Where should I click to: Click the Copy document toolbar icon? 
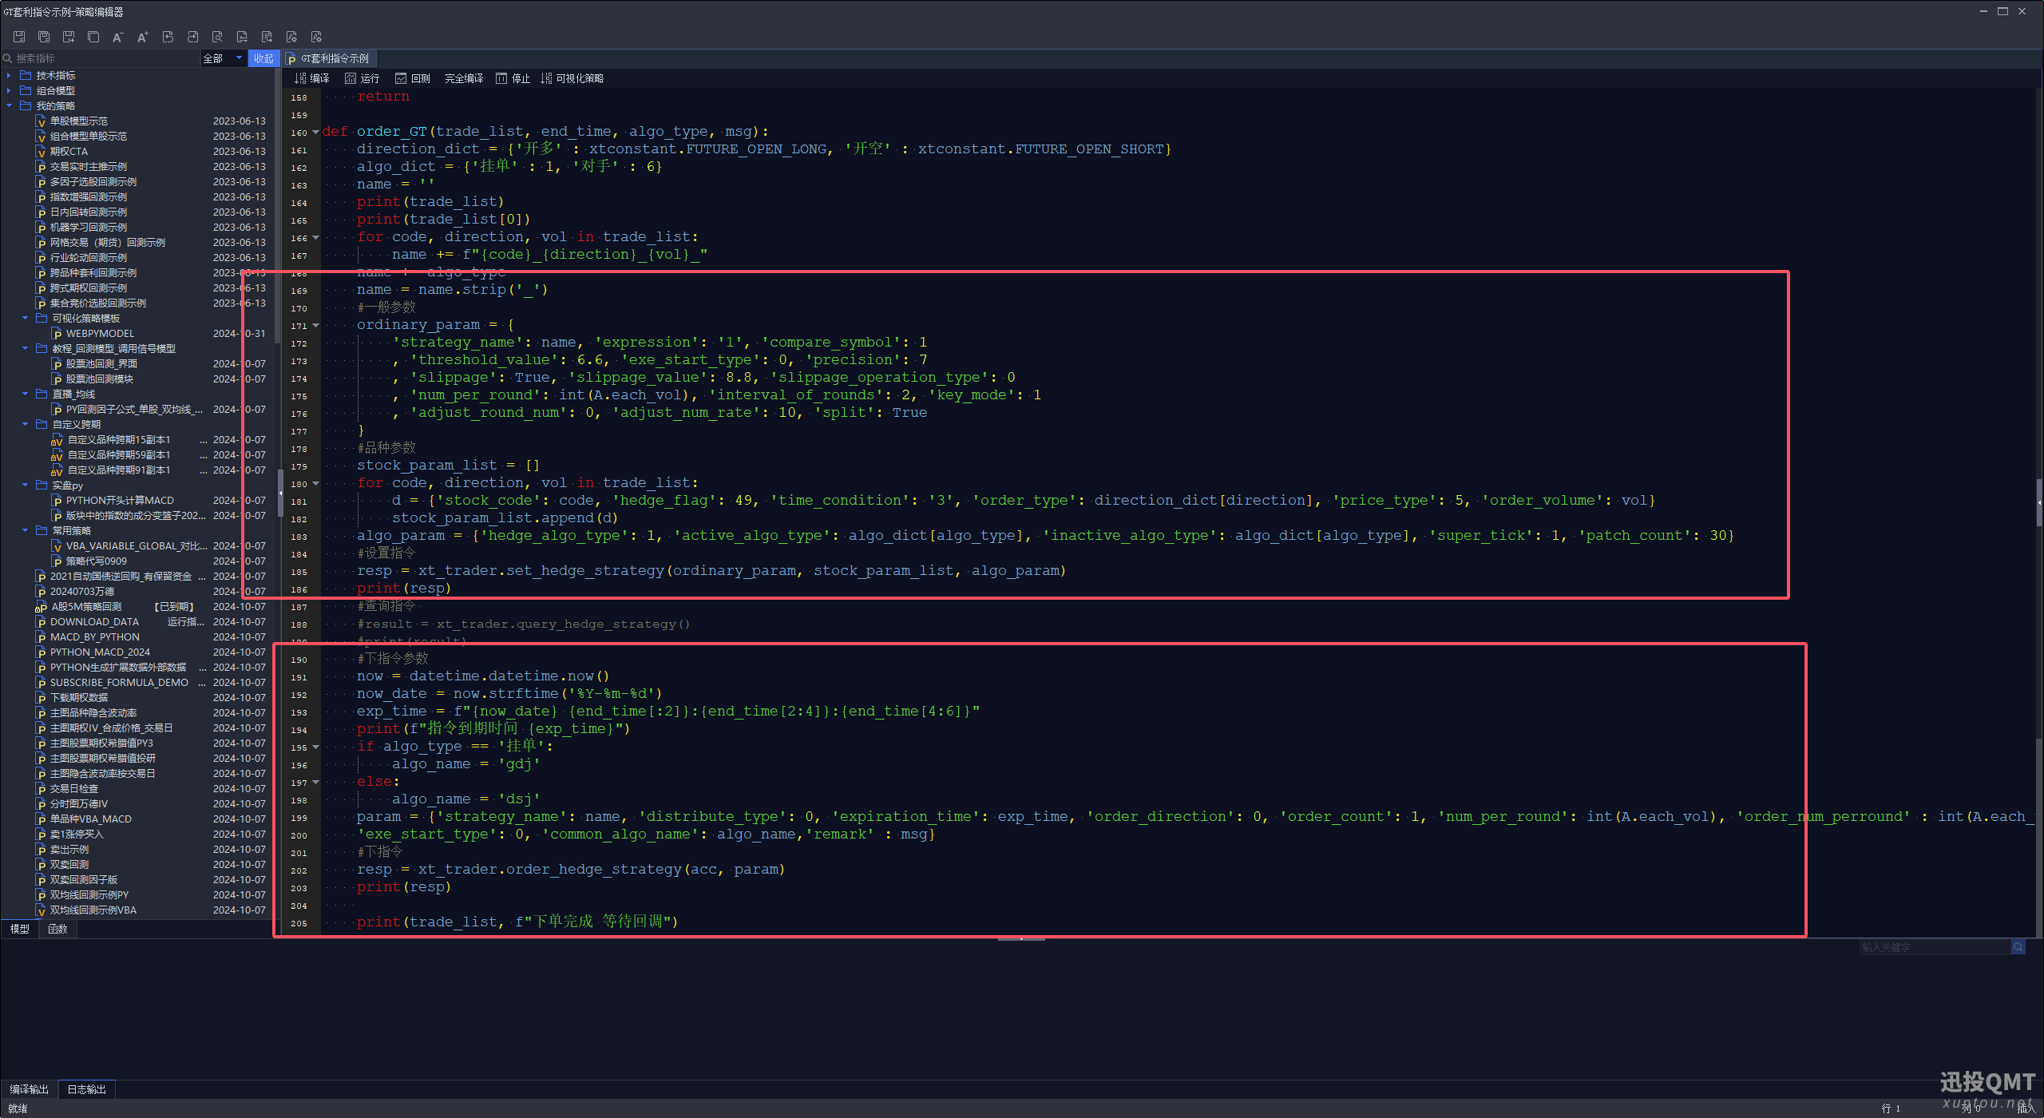coord(93,37)
